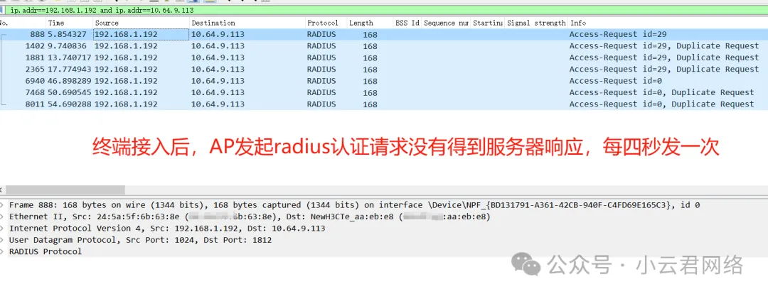
Task: Select the last packet 8011 row
Action: coord(284,104)
